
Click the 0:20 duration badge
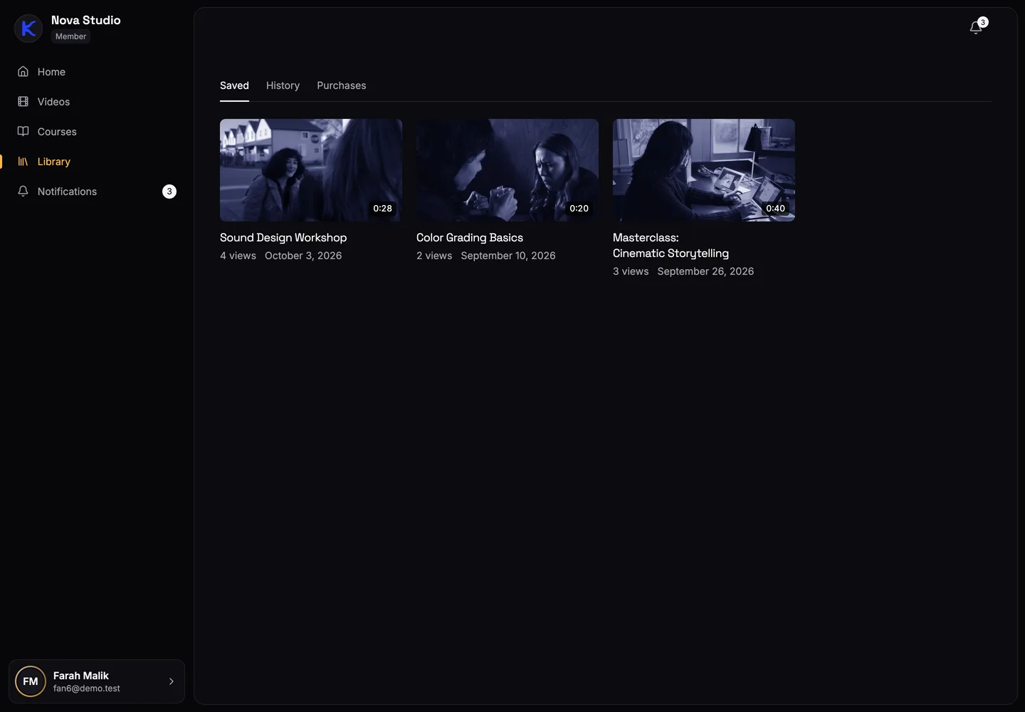[579, 209]
